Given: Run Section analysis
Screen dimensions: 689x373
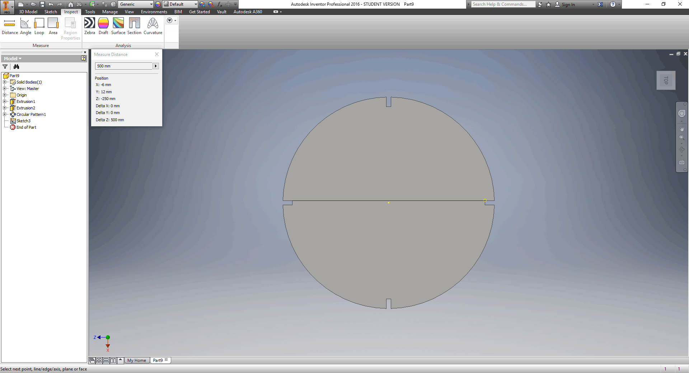Looking at the screenshot, I should (x=134, y=27).
